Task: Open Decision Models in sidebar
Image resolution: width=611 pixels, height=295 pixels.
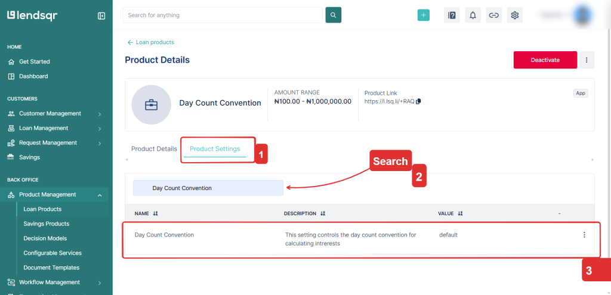Action: [x=45, y=238]
